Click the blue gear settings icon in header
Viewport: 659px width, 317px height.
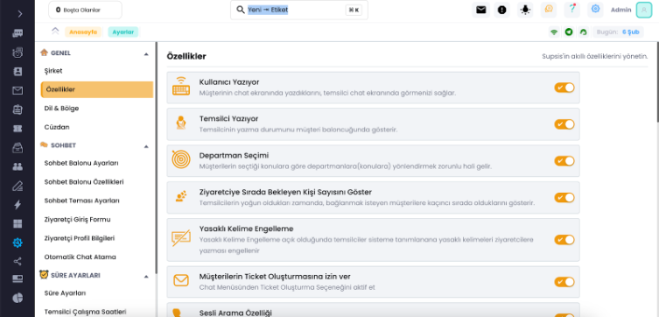(x=595, y=10)
